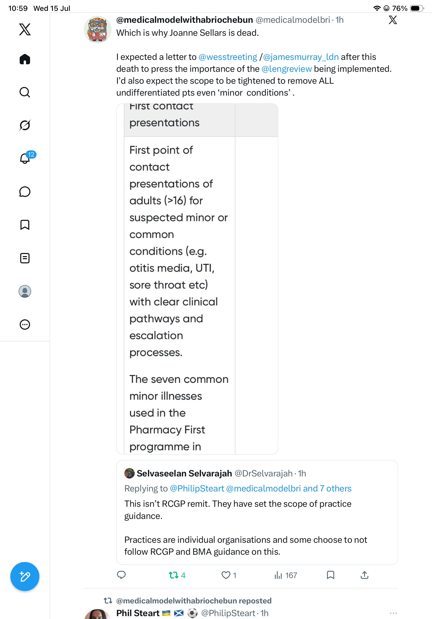Open Lists icon in sidebar
This screenshot has height=619, width=432.
[x=25, y=258]
